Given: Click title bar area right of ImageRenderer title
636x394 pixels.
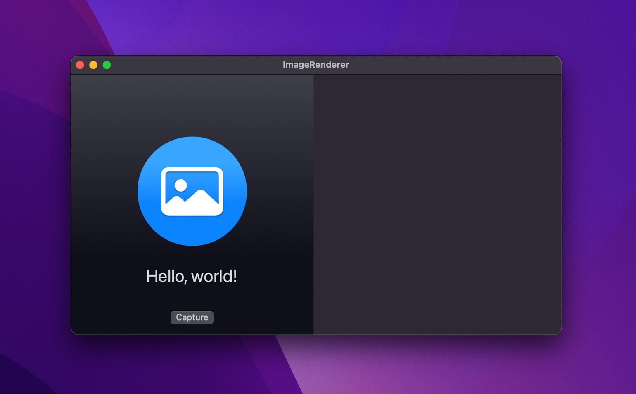Looking at the screenshot, I should (454, 65).
